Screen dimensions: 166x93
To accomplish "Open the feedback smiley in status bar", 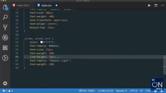I will click(155, 91).
